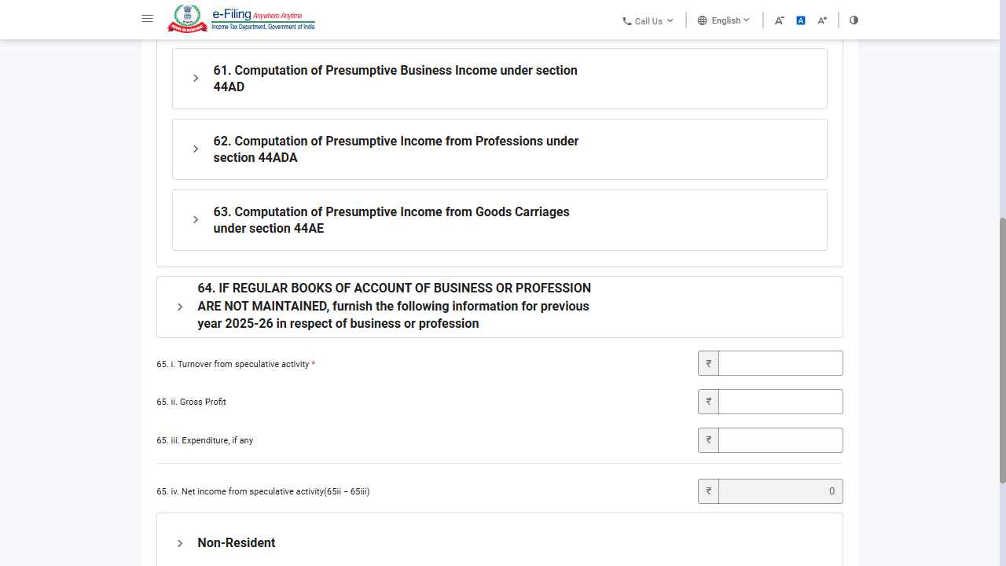This screenshot has height=566, width=1006.
Task: Open the English language dropdown
Action: click(724, 20)
